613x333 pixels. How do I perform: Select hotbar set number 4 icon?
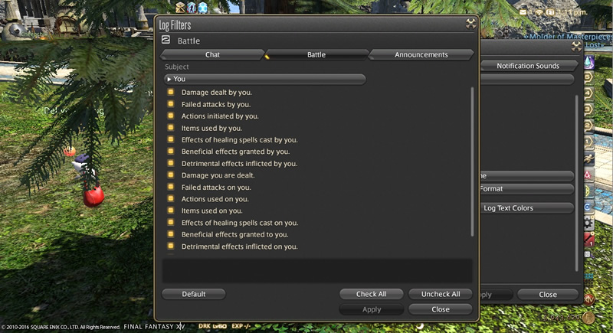[x=588, y=93]
